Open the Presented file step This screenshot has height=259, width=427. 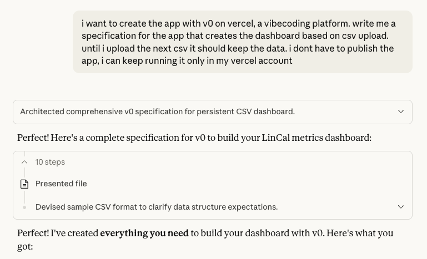click(61, 184)
